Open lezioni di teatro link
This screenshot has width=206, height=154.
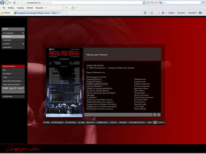click(x=13, y=66)
